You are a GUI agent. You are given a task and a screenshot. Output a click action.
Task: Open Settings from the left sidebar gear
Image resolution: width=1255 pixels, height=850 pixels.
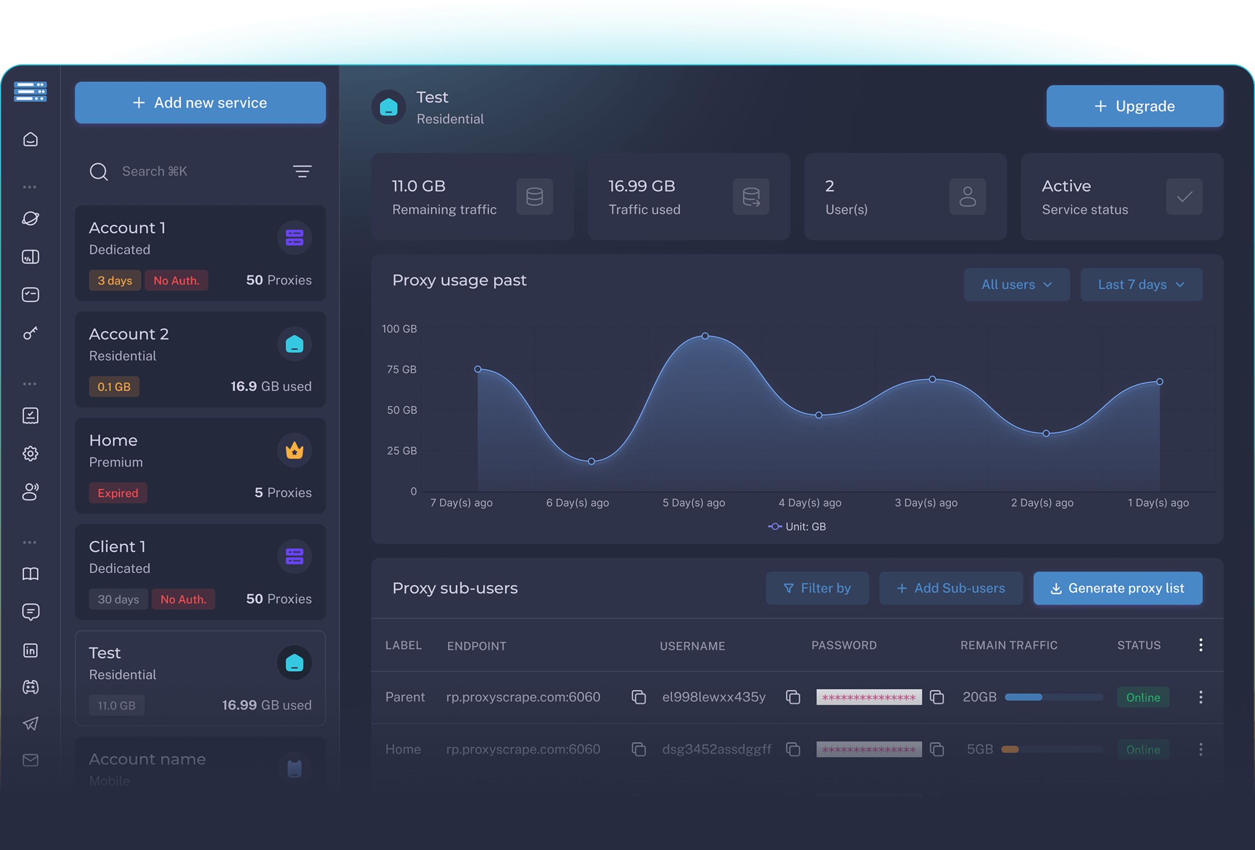[31, 454]
